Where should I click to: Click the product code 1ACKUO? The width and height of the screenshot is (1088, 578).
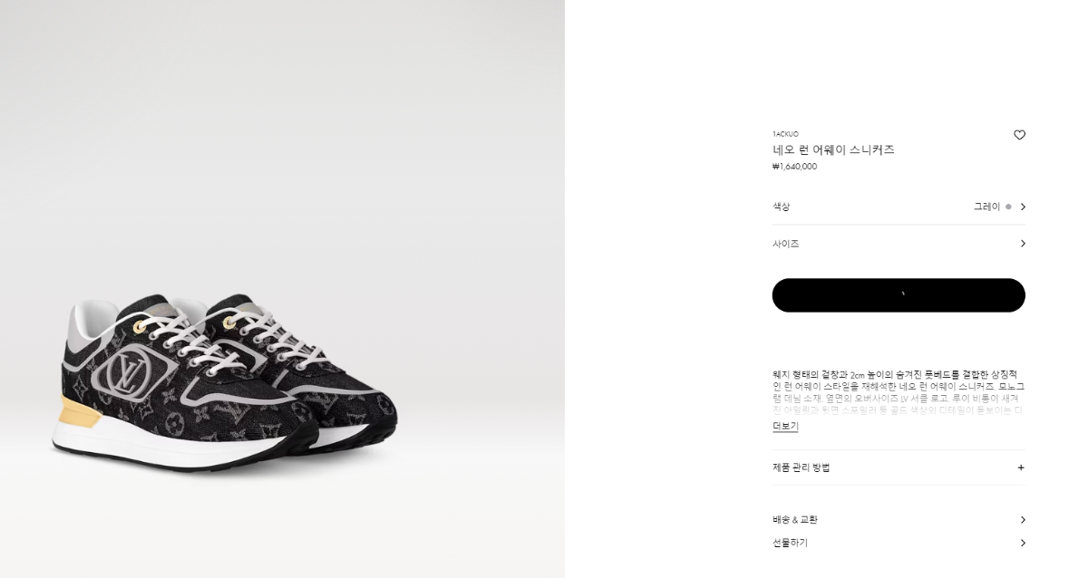pyautogui.click(x=785, y=134)
